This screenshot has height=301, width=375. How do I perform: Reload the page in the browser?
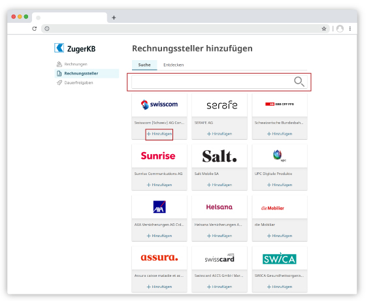pyautogui.click(x=35, y=29)
